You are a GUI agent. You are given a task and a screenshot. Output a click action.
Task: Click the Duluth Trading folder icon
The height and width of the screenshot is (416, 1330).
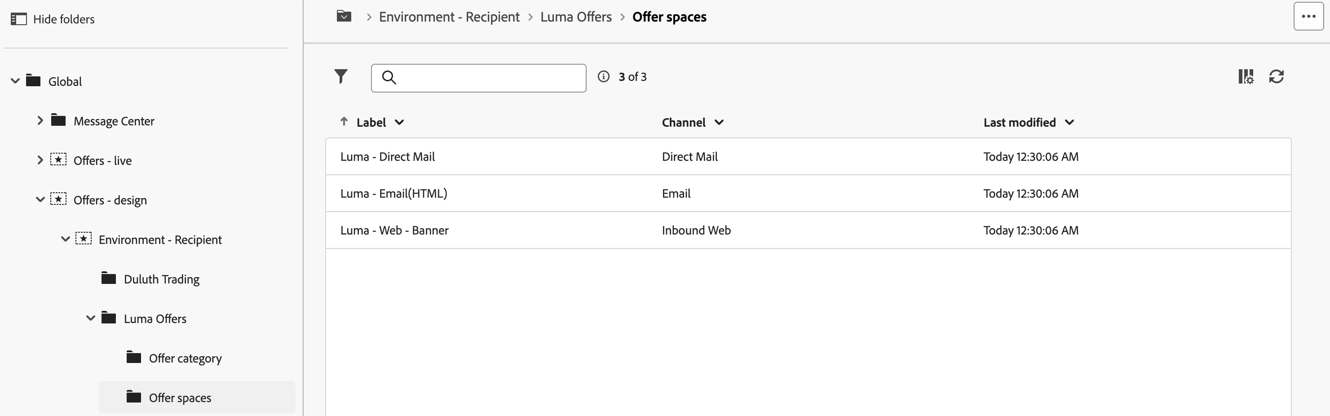point(108,278)
